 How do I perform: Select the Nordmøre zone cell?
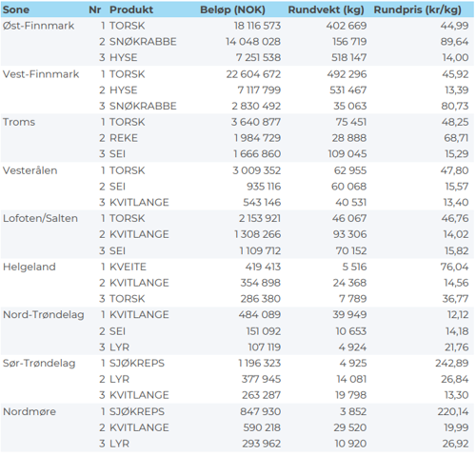[x=30, y=411]
